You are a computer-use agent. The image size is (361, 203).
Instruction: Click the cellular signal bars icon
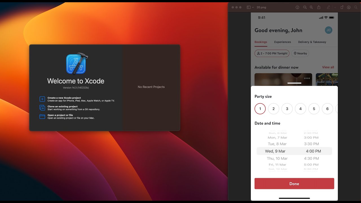pos(321,18)
